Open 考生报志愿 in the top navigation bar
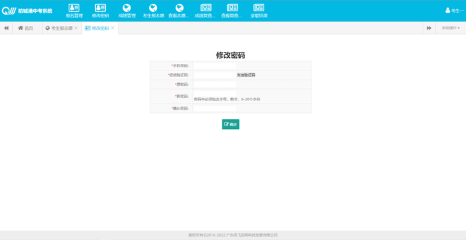 153,11
